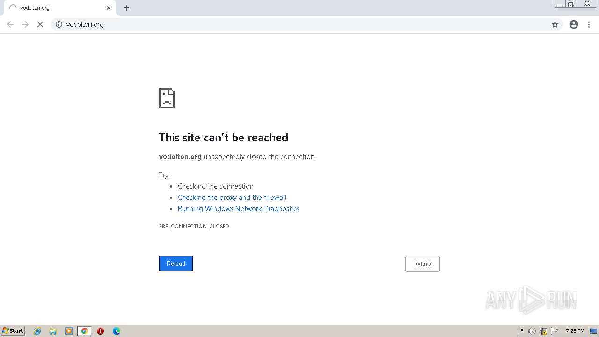View site information icon in address bar
Screen dimensions: 599x337
pos(59,24)
